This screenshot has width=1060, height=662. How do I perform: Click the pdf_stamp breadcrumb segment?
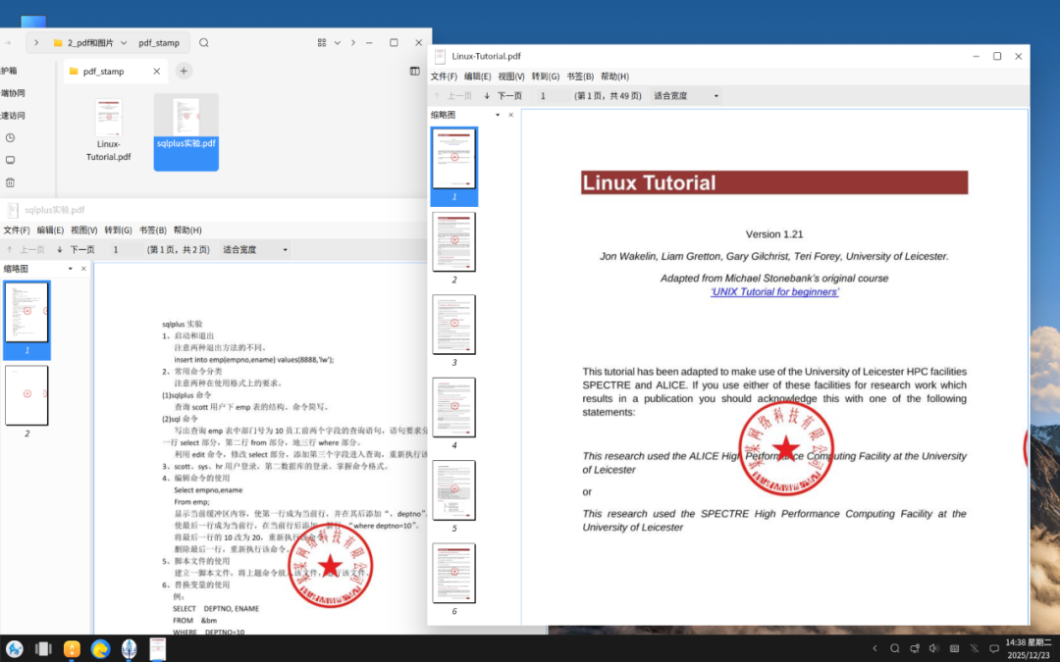pyautogui.click(x=159, y=42)
